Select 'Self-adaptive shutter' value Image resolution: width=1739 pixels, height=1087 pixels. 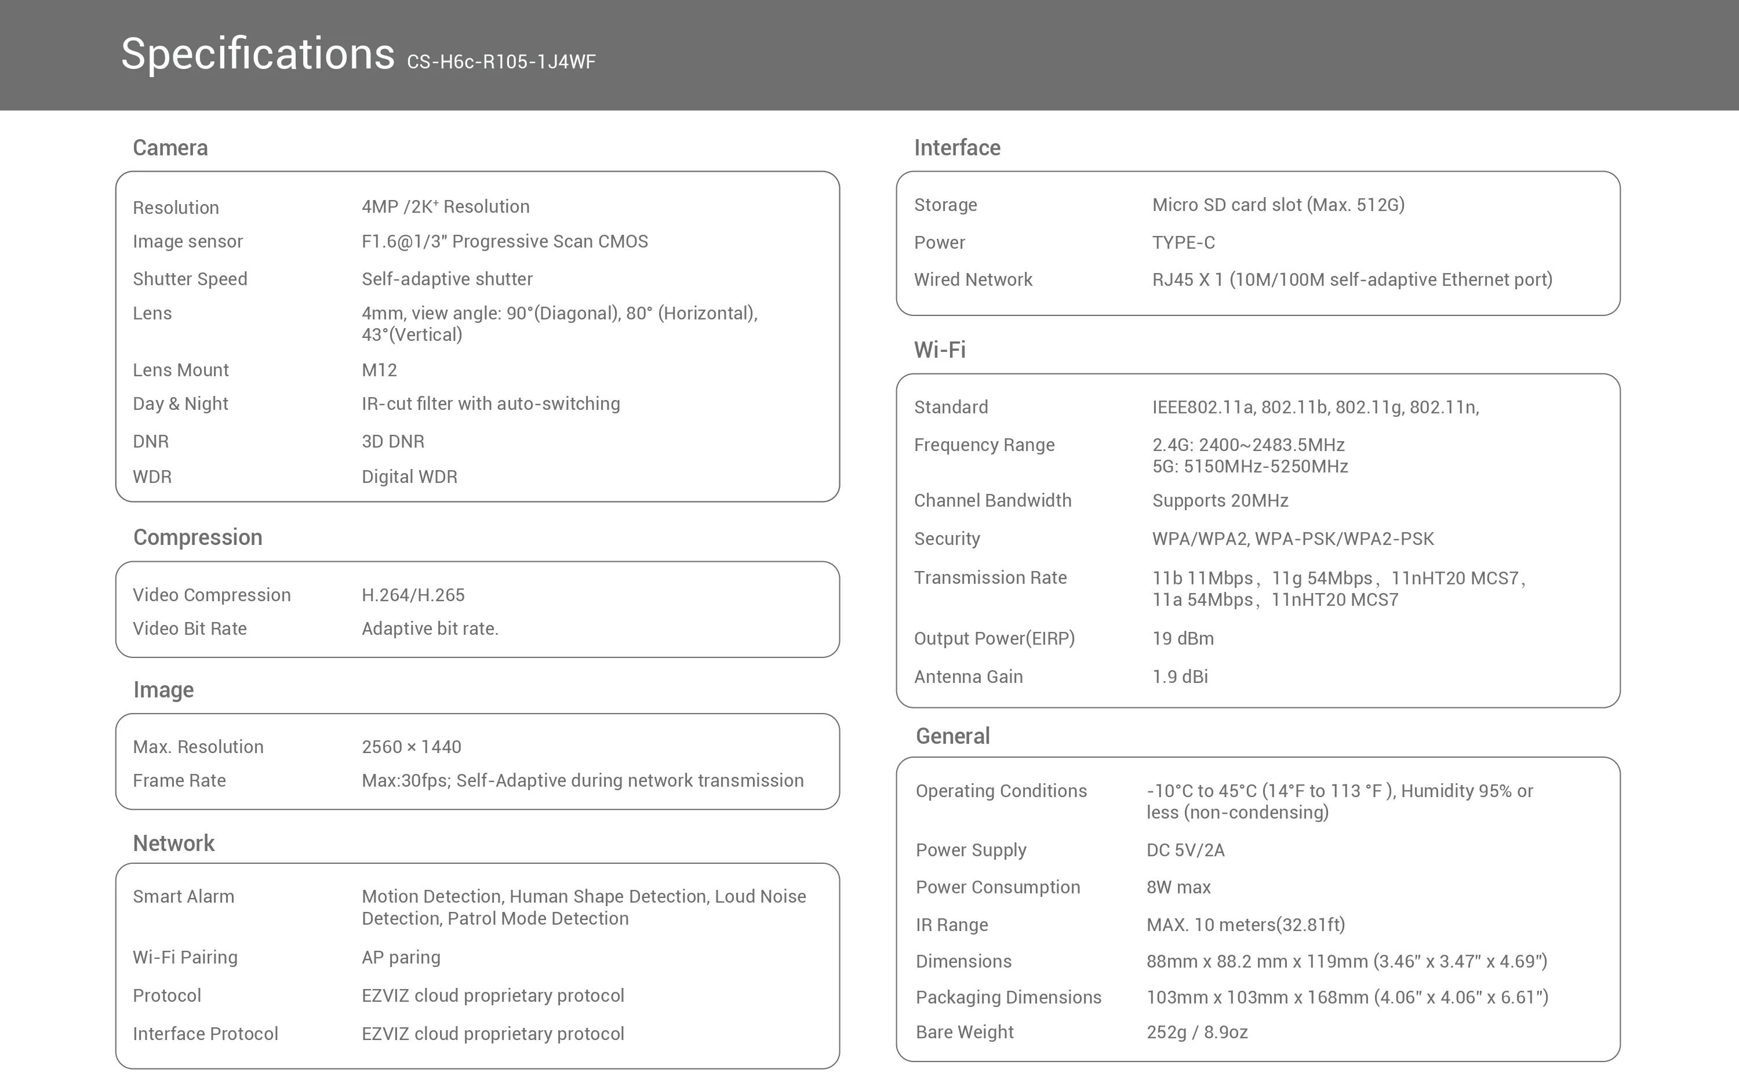447,279
